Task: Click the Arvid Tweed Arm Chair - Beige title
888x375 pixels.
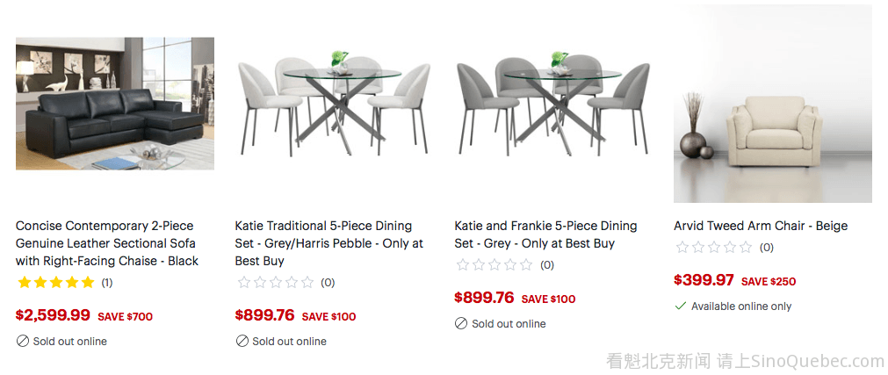Action: pyautogui.click(x=761, y=226)
